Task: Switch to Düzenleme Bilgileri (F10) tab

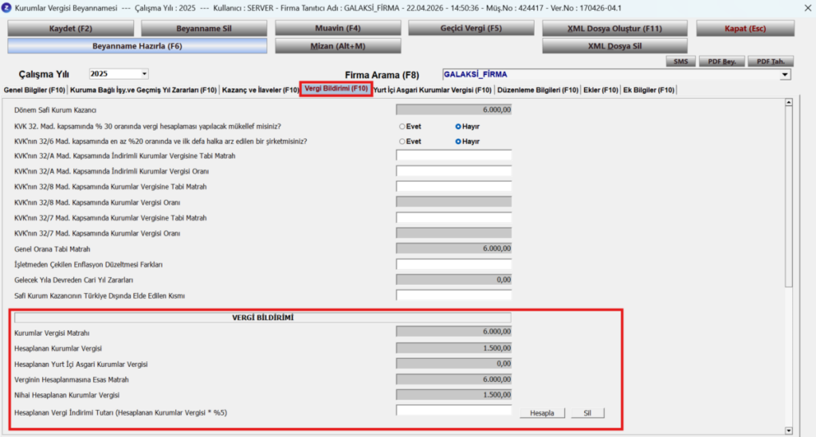Action: (x=538, y=90)
